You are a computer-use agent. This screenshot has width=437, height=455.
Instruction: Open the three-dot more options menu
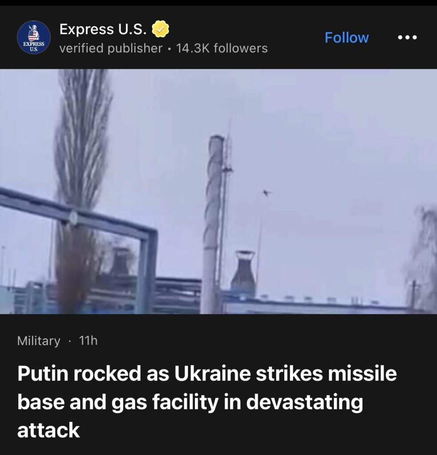pyautogui.click(x=407, y=37)
